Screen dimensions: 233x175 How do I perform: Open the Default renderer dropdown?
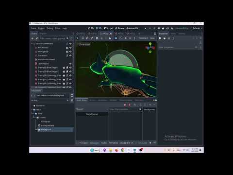pos(197,28)
